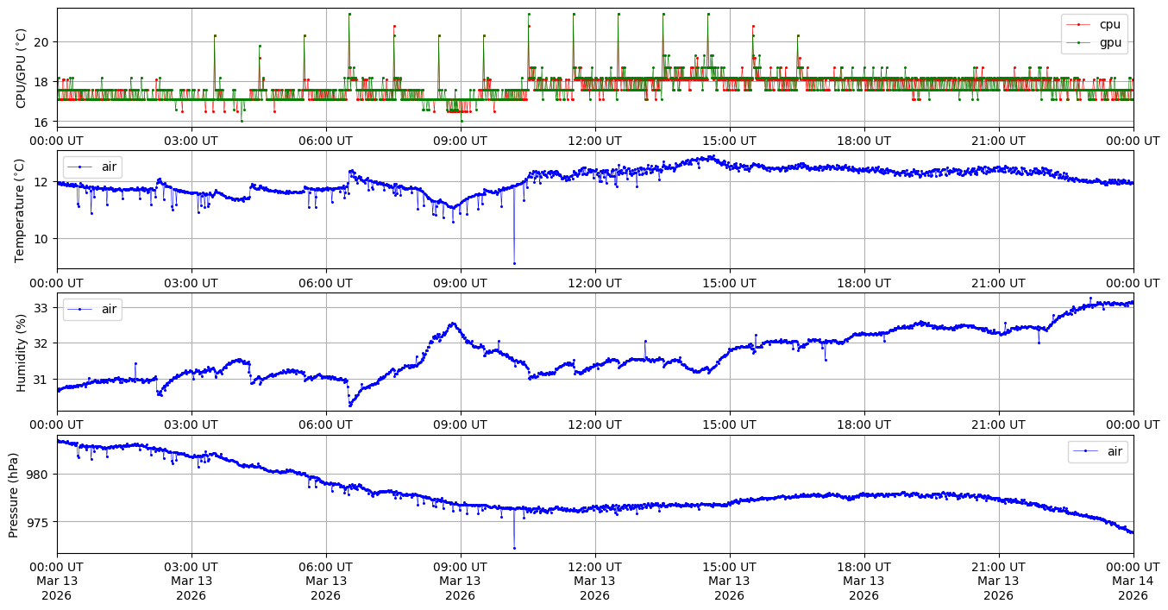Viewport: 1168px width, 610px height.
Task: Click the 'Pressure (hPa)' y-axis label
Action: pyautogui.click(x=15, y=494)
